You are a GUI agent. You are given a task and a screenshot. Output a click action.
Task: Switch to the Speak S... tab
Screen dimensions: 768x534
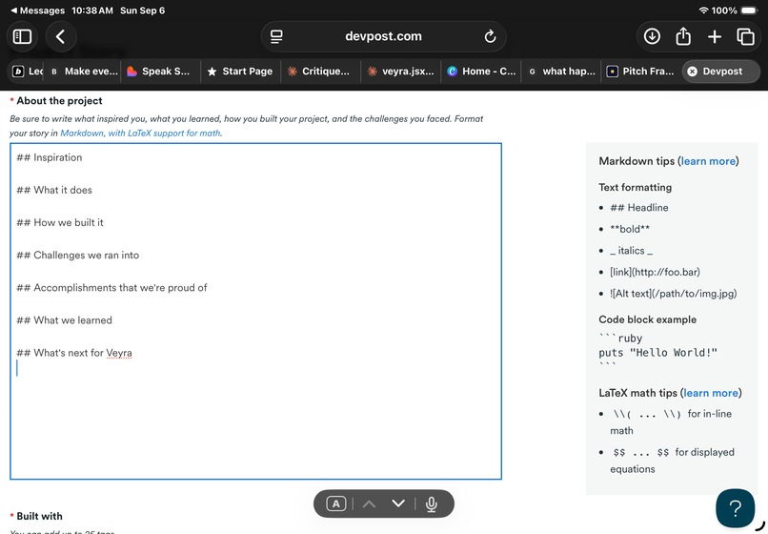pos(161,72)
